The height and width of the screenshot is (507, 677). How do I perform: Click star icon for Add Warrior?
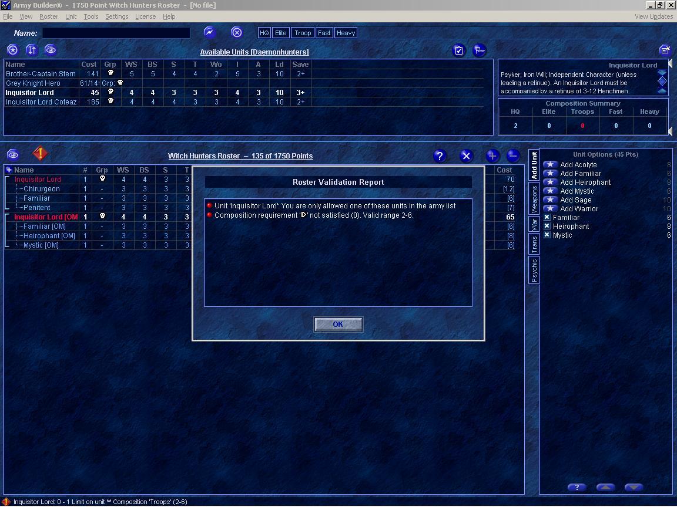click(550, 209)
